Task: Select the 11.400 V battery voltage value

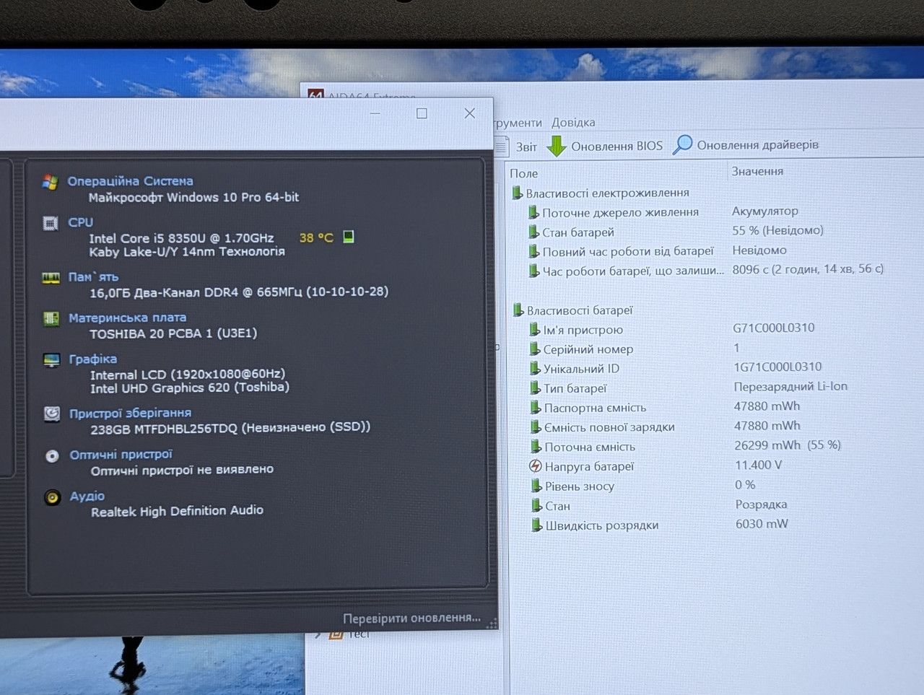Action: pos(758,465)
